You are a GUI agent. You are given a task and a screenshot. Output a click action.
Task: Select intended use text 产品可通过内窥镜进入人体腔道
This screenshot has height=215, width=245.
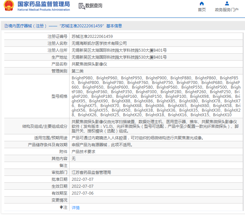(137, 138)
